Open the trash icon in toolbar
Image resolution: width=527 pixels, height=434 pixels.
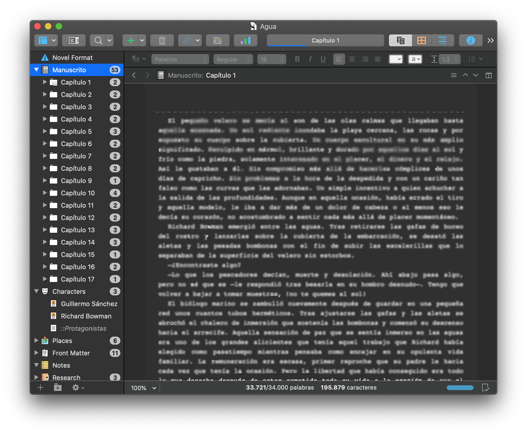pyautogui.click(x=162, y=40)
